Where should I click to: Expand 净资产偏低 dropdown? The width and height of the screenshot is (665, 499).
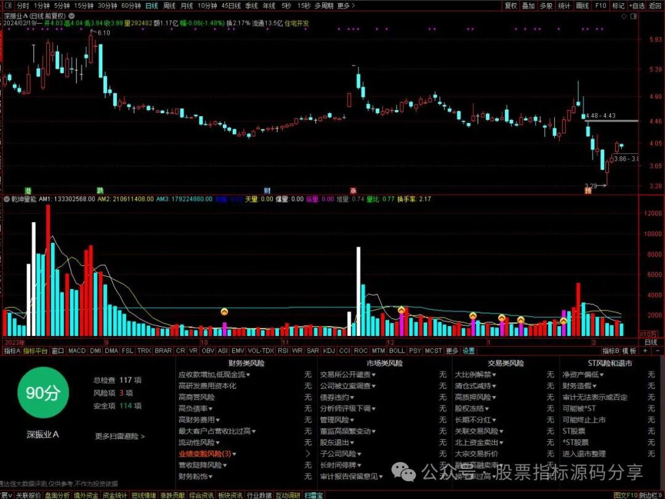coord(583,374)
